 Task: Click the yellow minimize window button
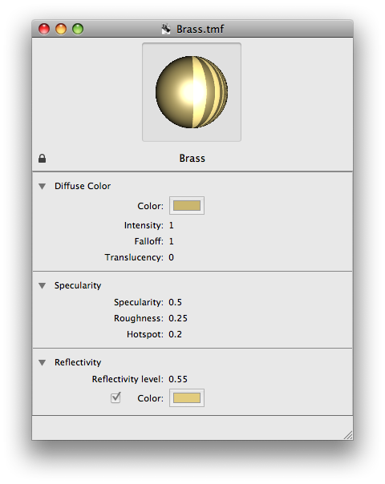coord(61,29)
